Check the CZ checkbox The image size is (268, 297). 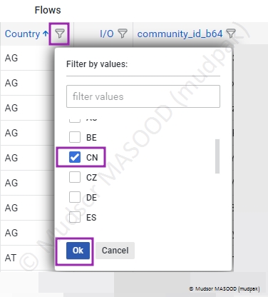click(75, 177)
